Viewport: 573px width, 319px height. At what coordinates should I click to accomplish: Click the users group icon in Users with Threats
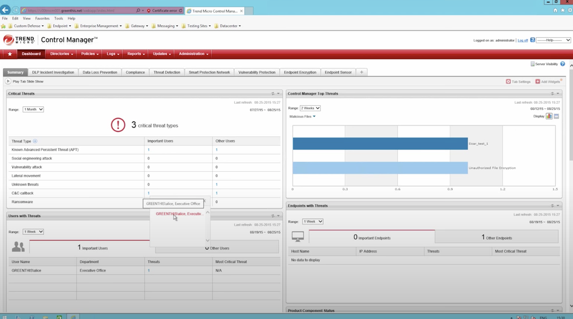(x=18, y=247)
